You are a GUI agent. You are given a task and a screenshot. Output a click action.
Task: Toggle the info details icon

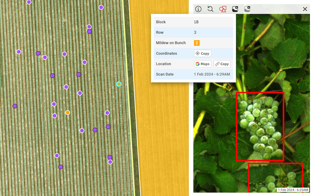[x=198, y=9]
